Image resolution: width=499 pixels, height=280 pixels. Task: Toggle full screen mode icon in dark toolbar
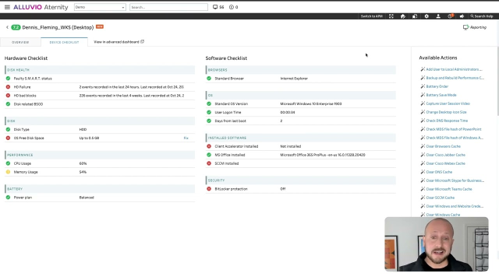391,16
